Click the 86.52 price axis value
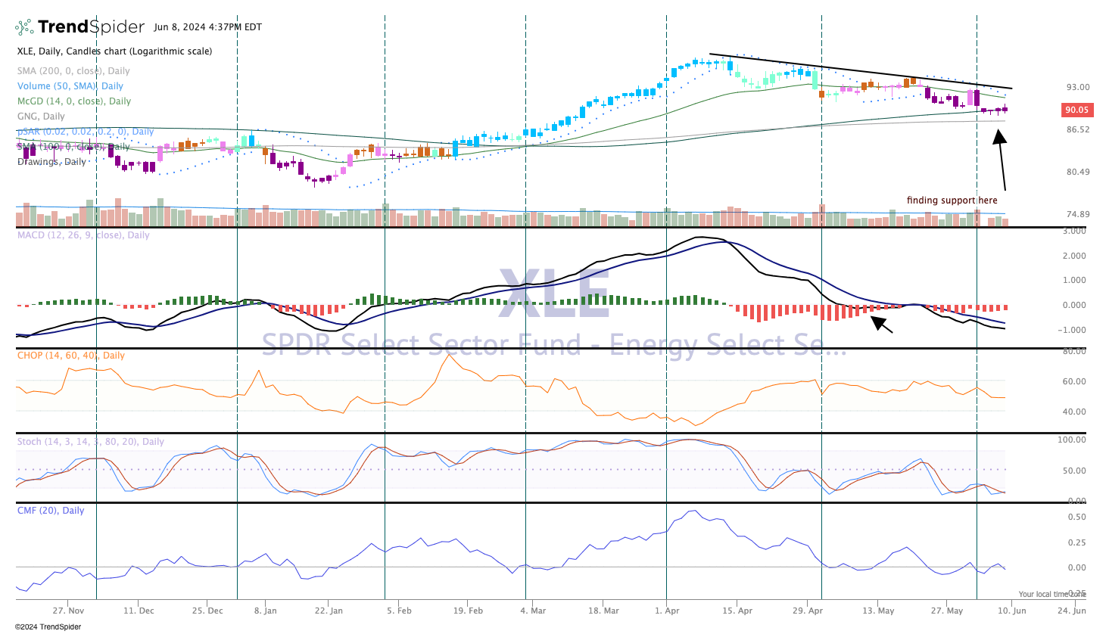The image size is (1109, 634). point(1078,129)
